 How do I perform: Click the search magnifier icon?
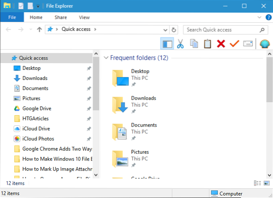coord(262,30)
